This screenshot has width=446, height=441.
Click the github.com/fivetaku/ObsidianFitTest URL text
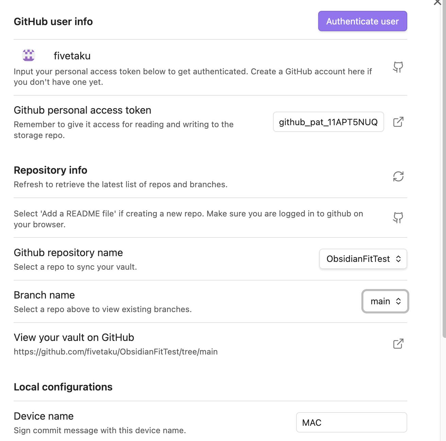pos(116,352)
